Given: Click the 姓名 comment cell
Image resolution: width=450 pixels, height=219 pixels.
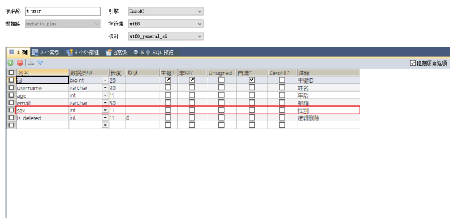Looking at the screenshot, I should (328, 88).
